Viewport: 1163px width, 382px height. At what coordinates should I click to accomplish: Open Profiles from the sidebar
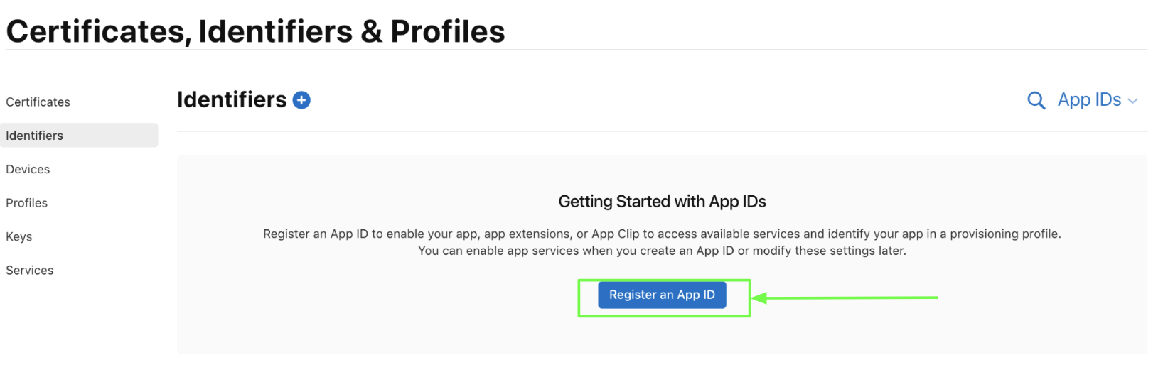click(x=27, y=203)
